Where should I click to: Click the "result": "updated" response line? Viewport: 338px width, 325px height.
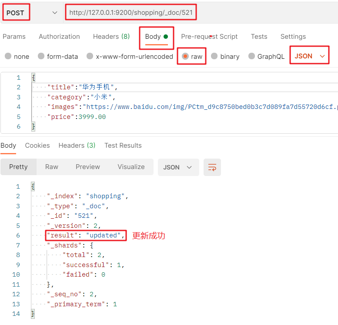pos(86,235)
